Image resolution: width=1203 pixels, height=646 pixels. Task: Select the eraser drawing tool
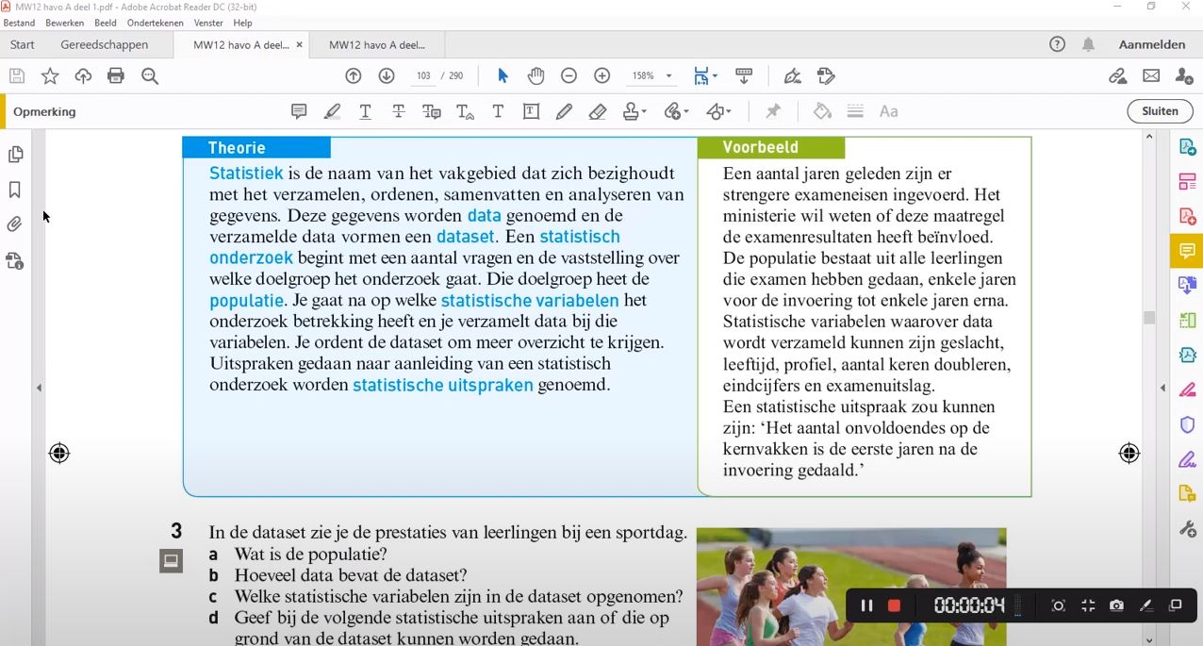point(598,111)
